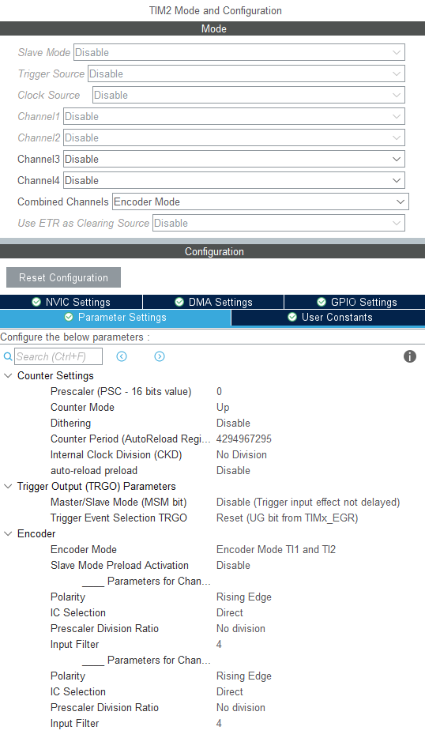Collapse the Trigger Output (TRGO) Parameters section

pos(8,486)
